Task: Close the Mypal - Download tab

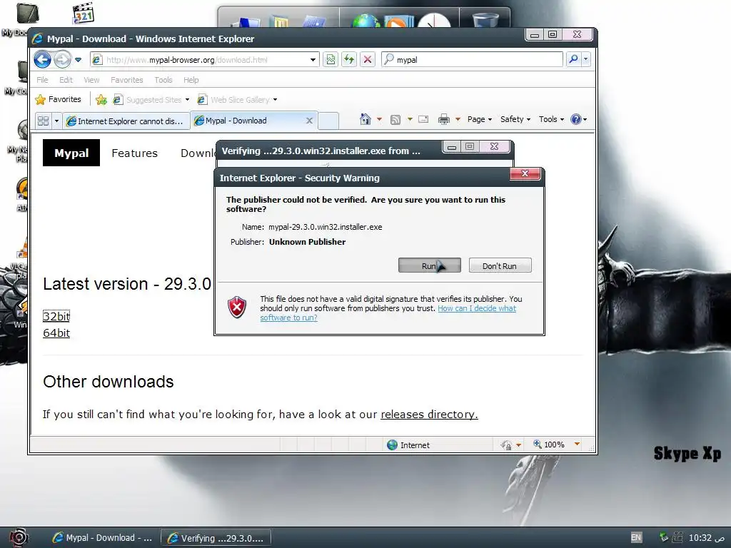Action: coord(309,121)
